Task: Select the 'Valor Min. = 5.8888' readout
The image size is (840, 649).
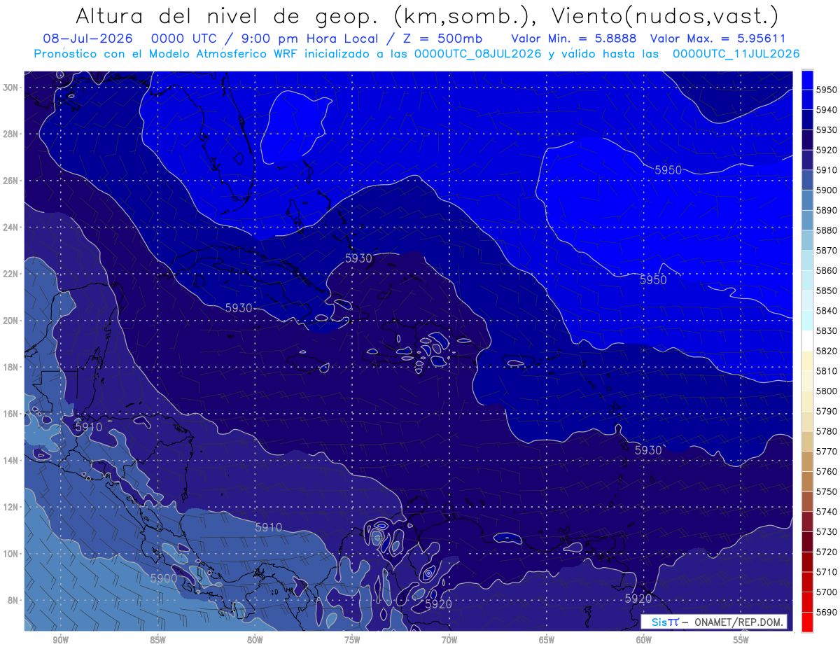Action: pos(573,39)
